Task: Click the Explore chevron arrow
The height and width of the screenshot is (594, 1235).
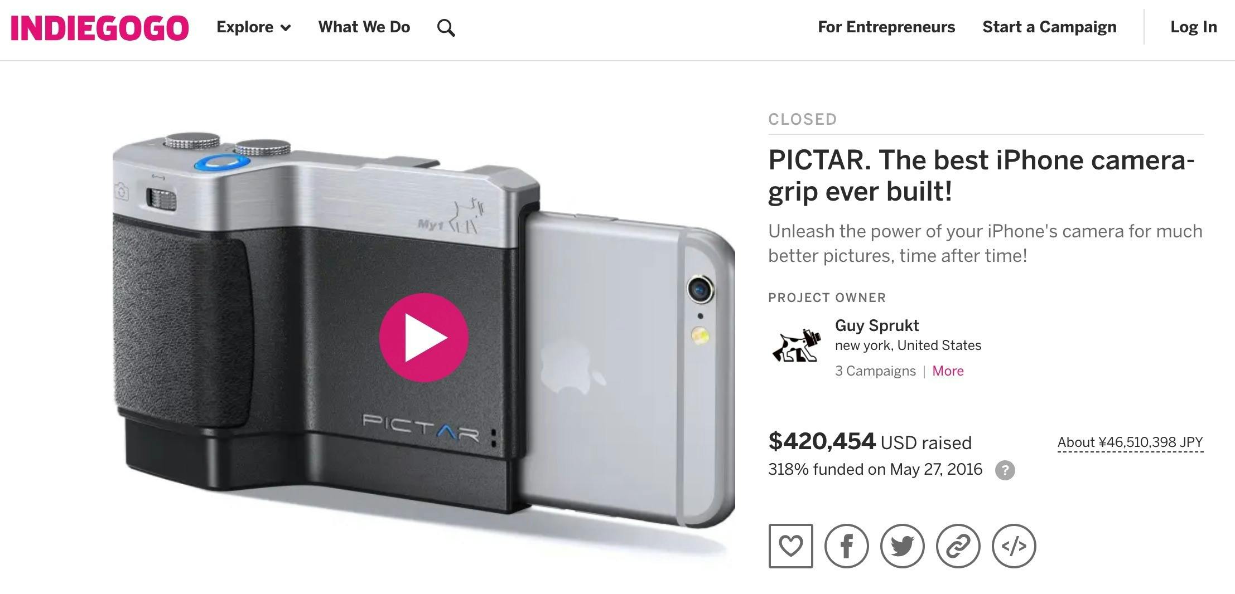Action: point(286,28)
